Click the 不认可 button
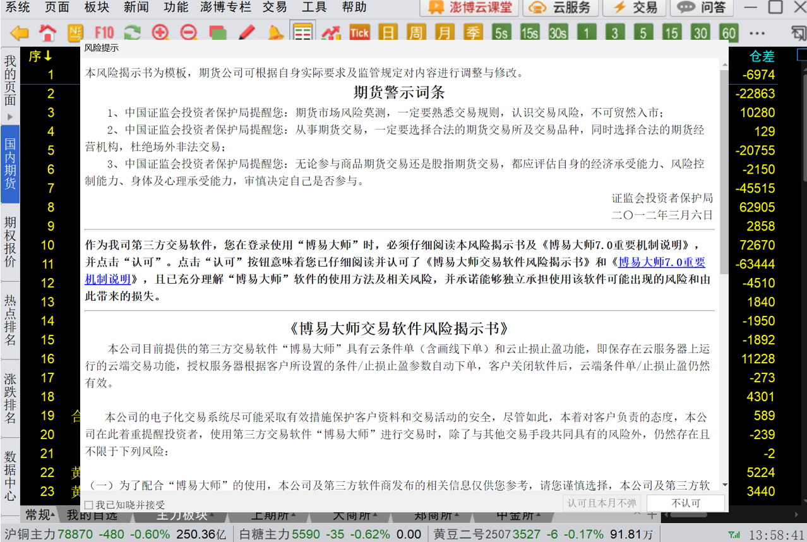The width and height of the screenshot is (807, 542). 686,503
